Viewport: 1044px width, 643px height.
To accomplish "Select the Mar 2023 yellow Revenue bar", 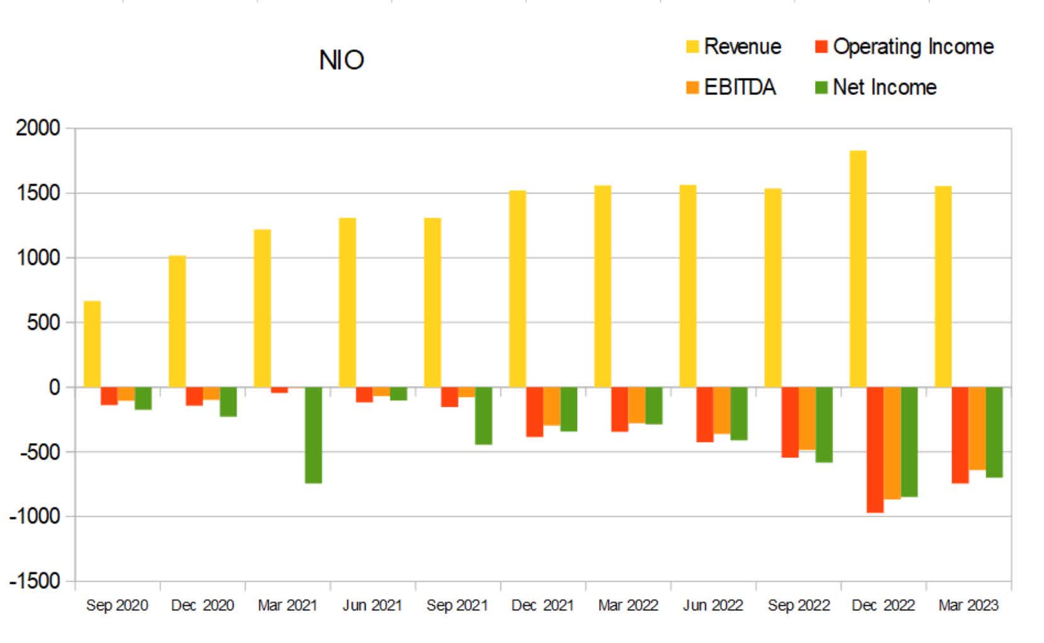I will 943,287.
